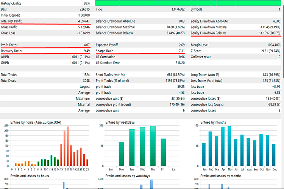Select the LR Correlation value 0.96

point(182,57)
